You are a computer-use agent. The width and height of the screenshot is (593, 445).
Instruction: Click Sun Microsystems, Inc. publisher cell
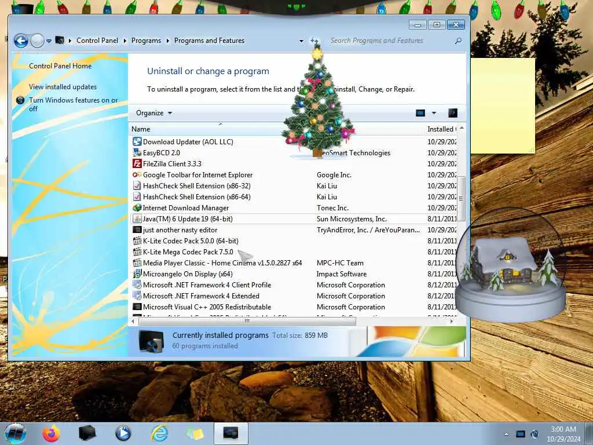coord(352,218)
